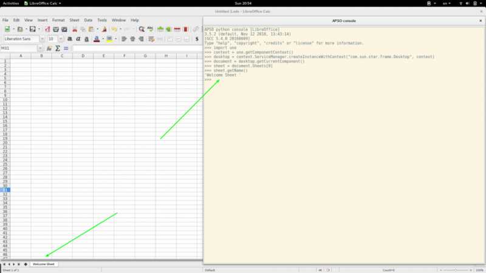Select column A header
Viewport: 486px width, 273px height.
tap(21, 56)
